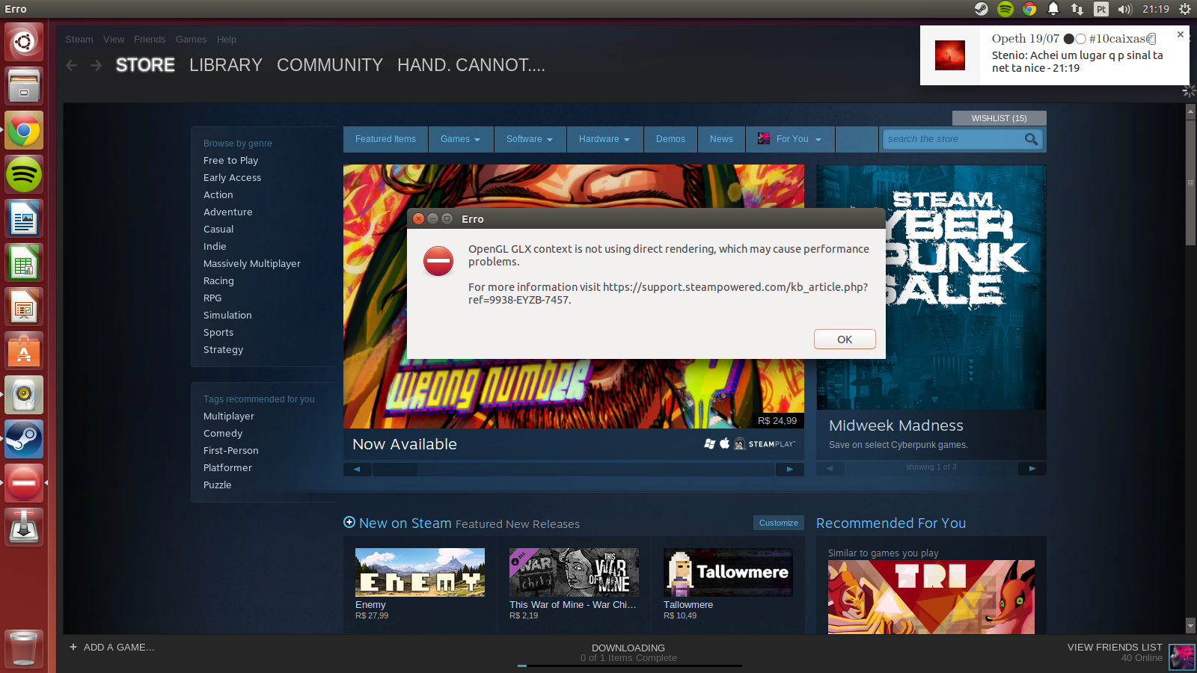Open Files manager in launcher
The image size is (1197, 673).
pos(24,86)
